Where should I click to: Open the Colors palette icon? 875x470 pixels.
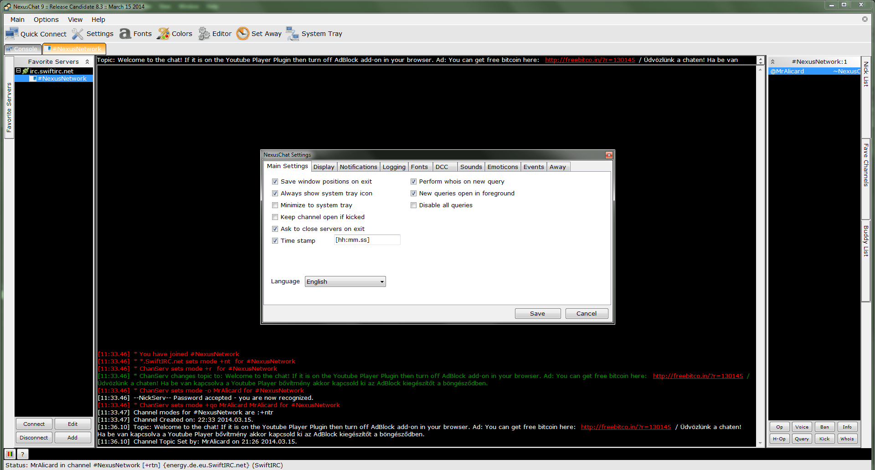point(163,34)
